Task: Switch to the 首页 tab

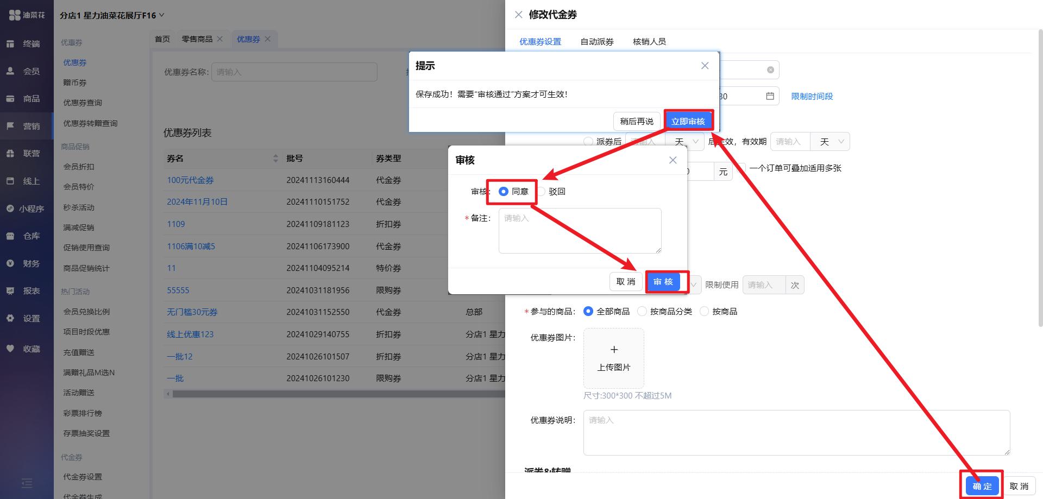Action: [x=162, y=39]
